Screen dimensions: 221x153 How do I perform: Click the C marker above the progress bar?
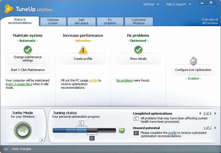point(81,123)
